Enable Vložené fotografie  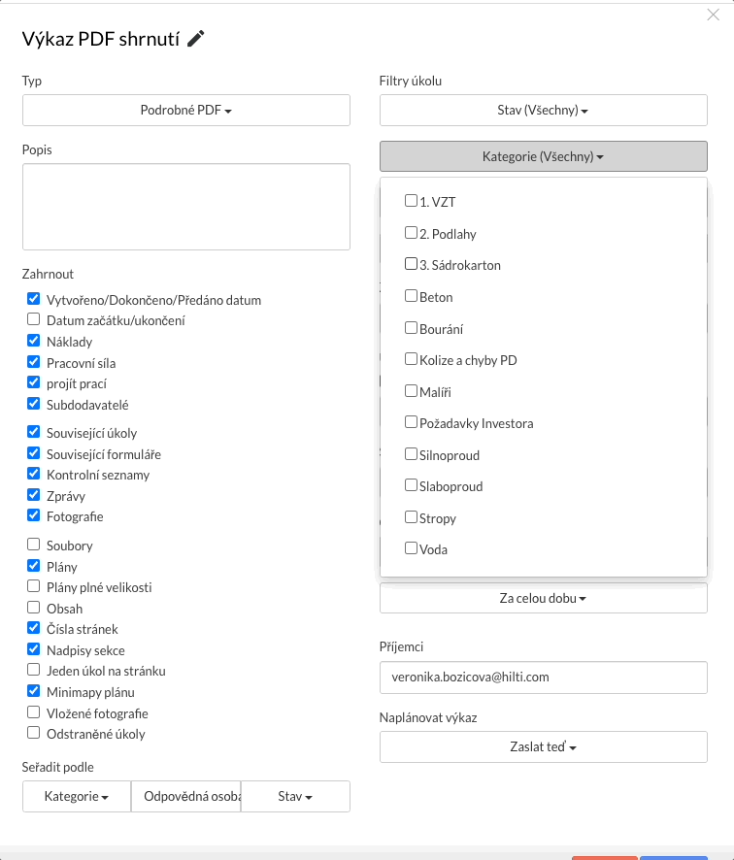tap(33, 711)
